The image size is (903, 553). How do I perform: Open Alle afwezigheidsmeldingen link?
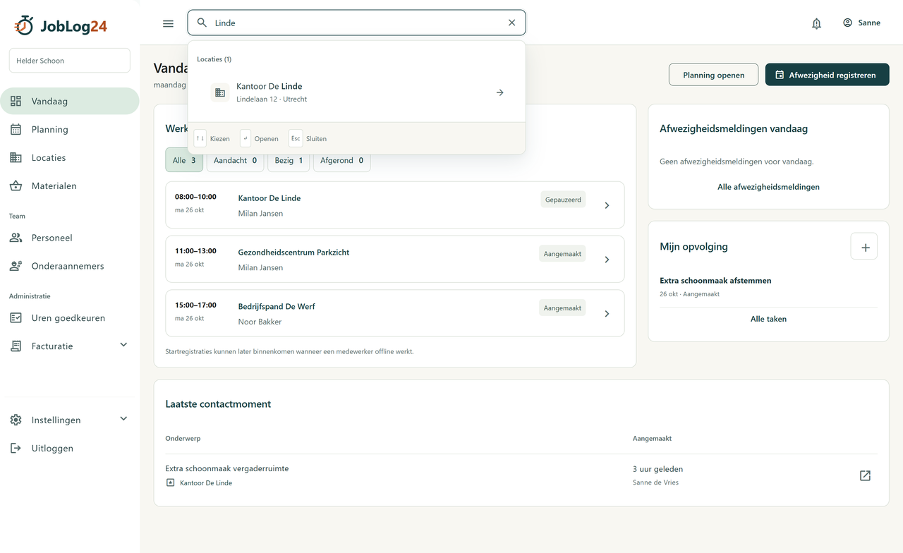(768, 187)
